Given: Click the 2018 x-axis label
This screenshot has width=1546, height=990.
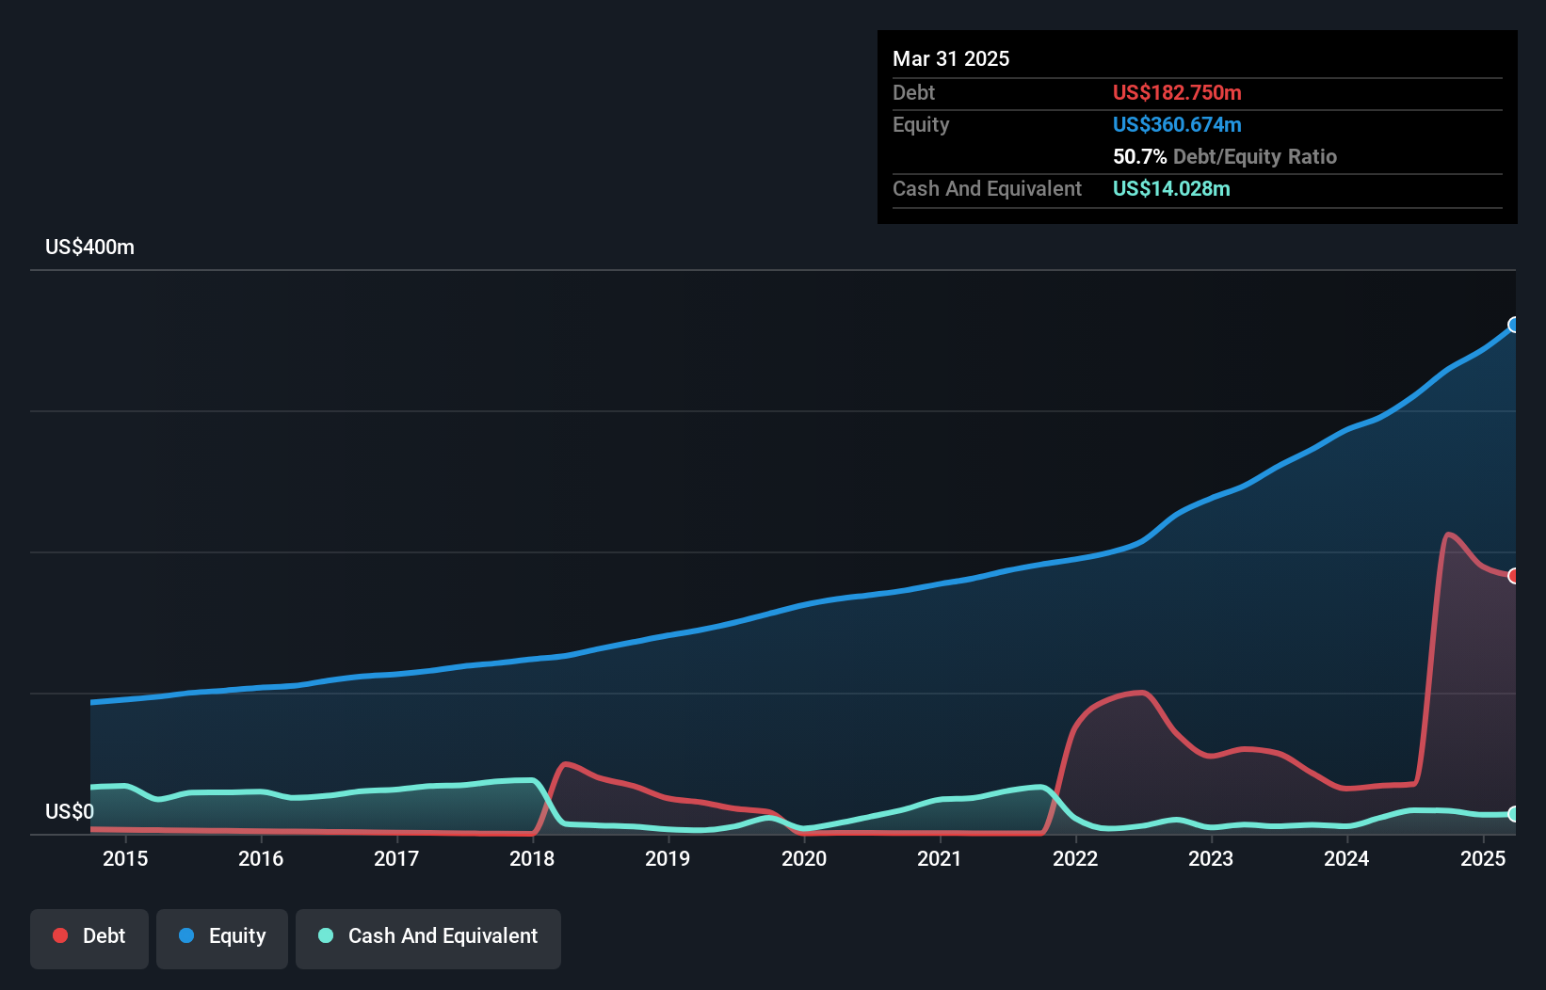Looking at the screenshot, I should click(x=532, y=858).
